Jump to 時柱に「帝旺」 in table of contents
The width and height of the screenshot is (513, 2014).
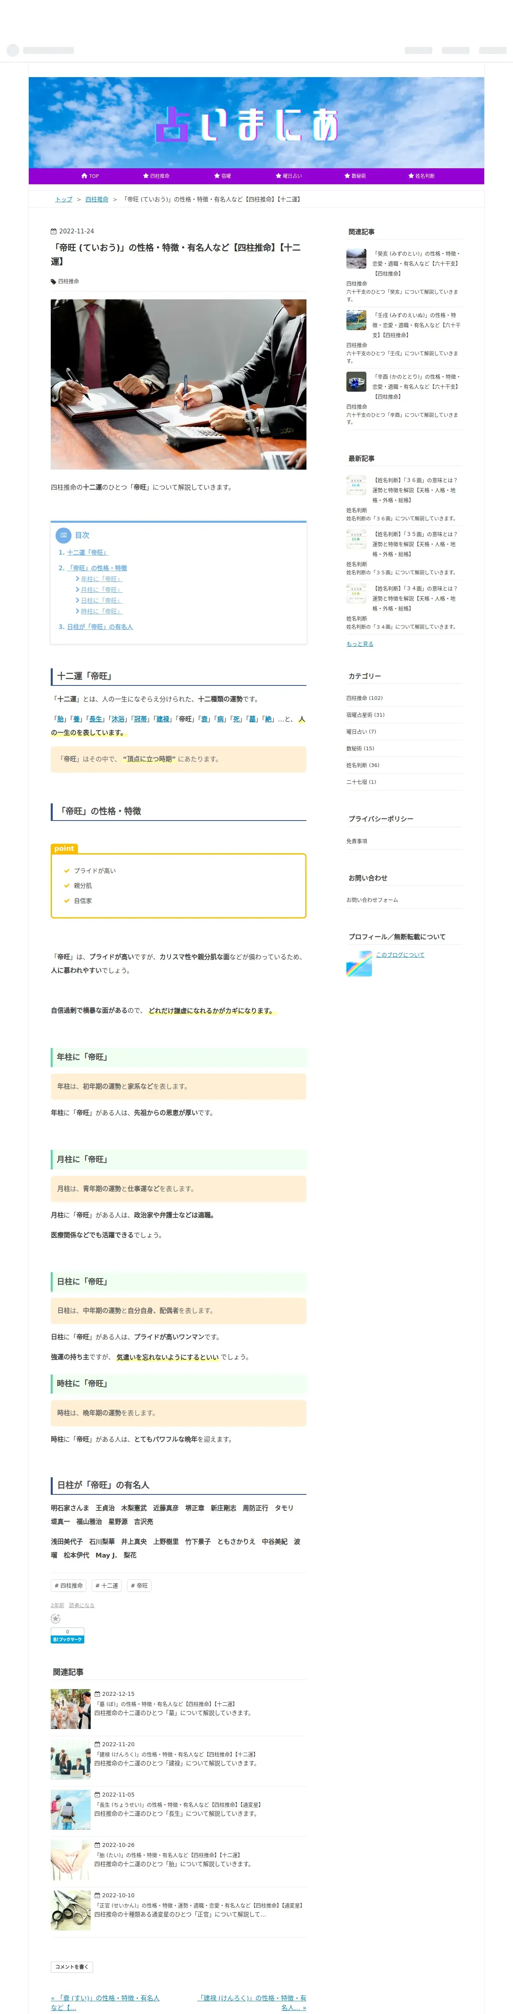[x=101, y=612]
